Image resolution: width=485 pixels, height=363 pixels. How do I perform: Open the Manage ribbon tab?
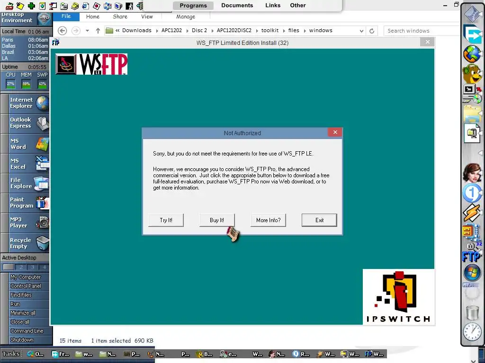pos(186,17)
